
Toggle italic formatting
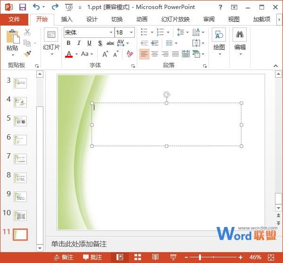(x=79, y=43)
